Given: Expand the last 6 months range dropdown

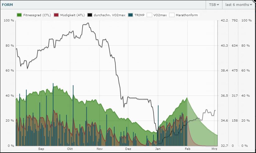Looking at the screenshot, I should (x=238, y=5).
